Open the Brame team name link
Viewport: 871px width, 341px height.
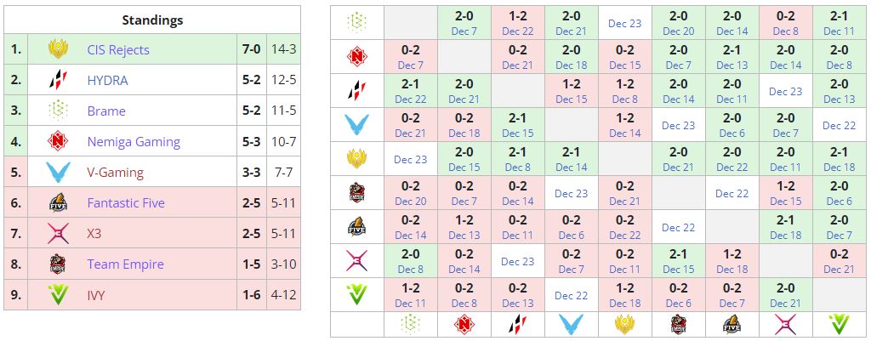[x=105, y=111]
